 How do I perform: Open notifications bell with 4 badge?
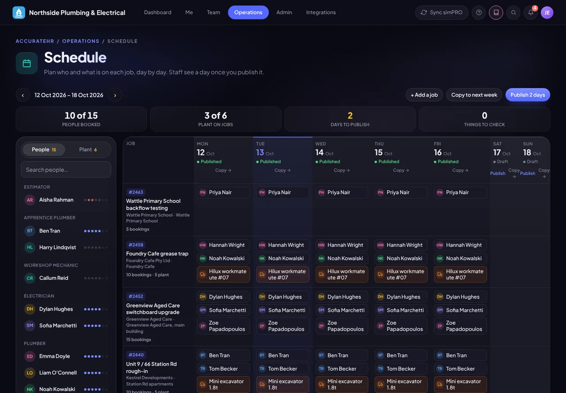[x=531, y=12]
